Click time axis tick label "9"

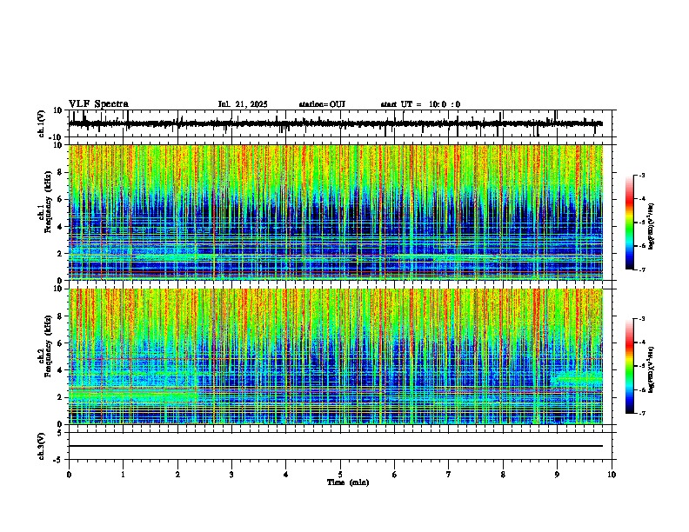pos(557,475)
